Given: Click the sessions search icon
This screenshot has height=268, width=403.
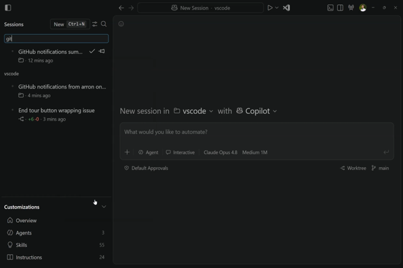Looking at the screenshot, I should click(x=104, y=24).
